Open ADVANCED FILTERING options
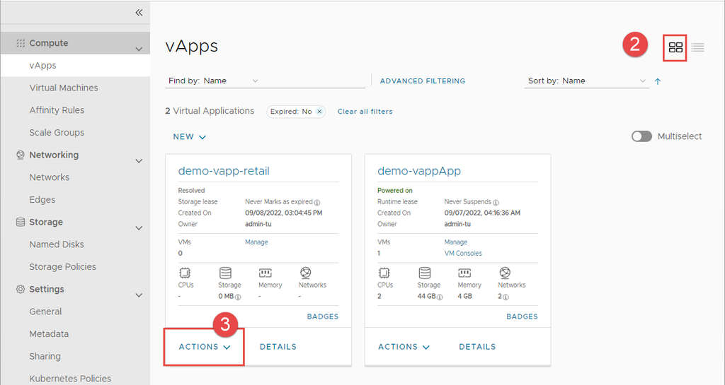This screenshot has width=725, height=385. click(x=423, y=81)
